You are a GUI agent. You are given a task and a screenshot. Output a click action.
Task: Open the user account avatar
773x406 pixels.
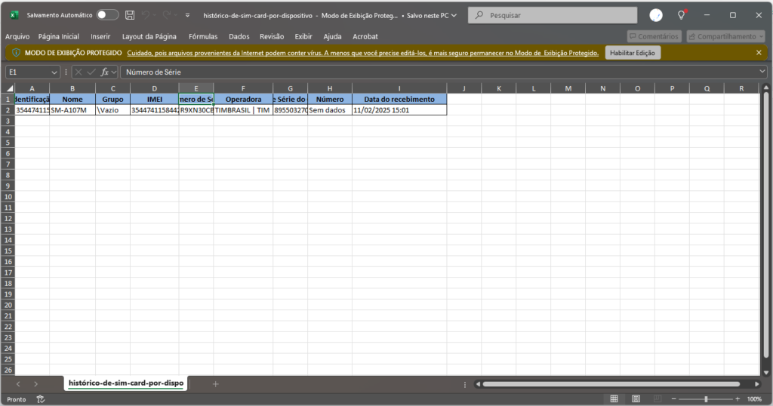pos(656,15)
